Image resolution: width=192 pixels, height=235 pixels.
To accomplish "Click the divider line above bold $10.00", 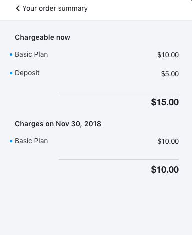I will pos(119,159).
